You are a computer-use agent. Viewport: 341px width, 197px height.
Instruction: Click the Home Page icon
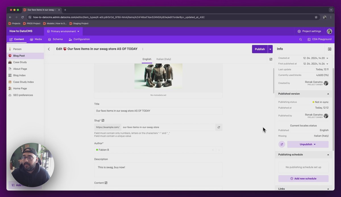coord(10,88)
